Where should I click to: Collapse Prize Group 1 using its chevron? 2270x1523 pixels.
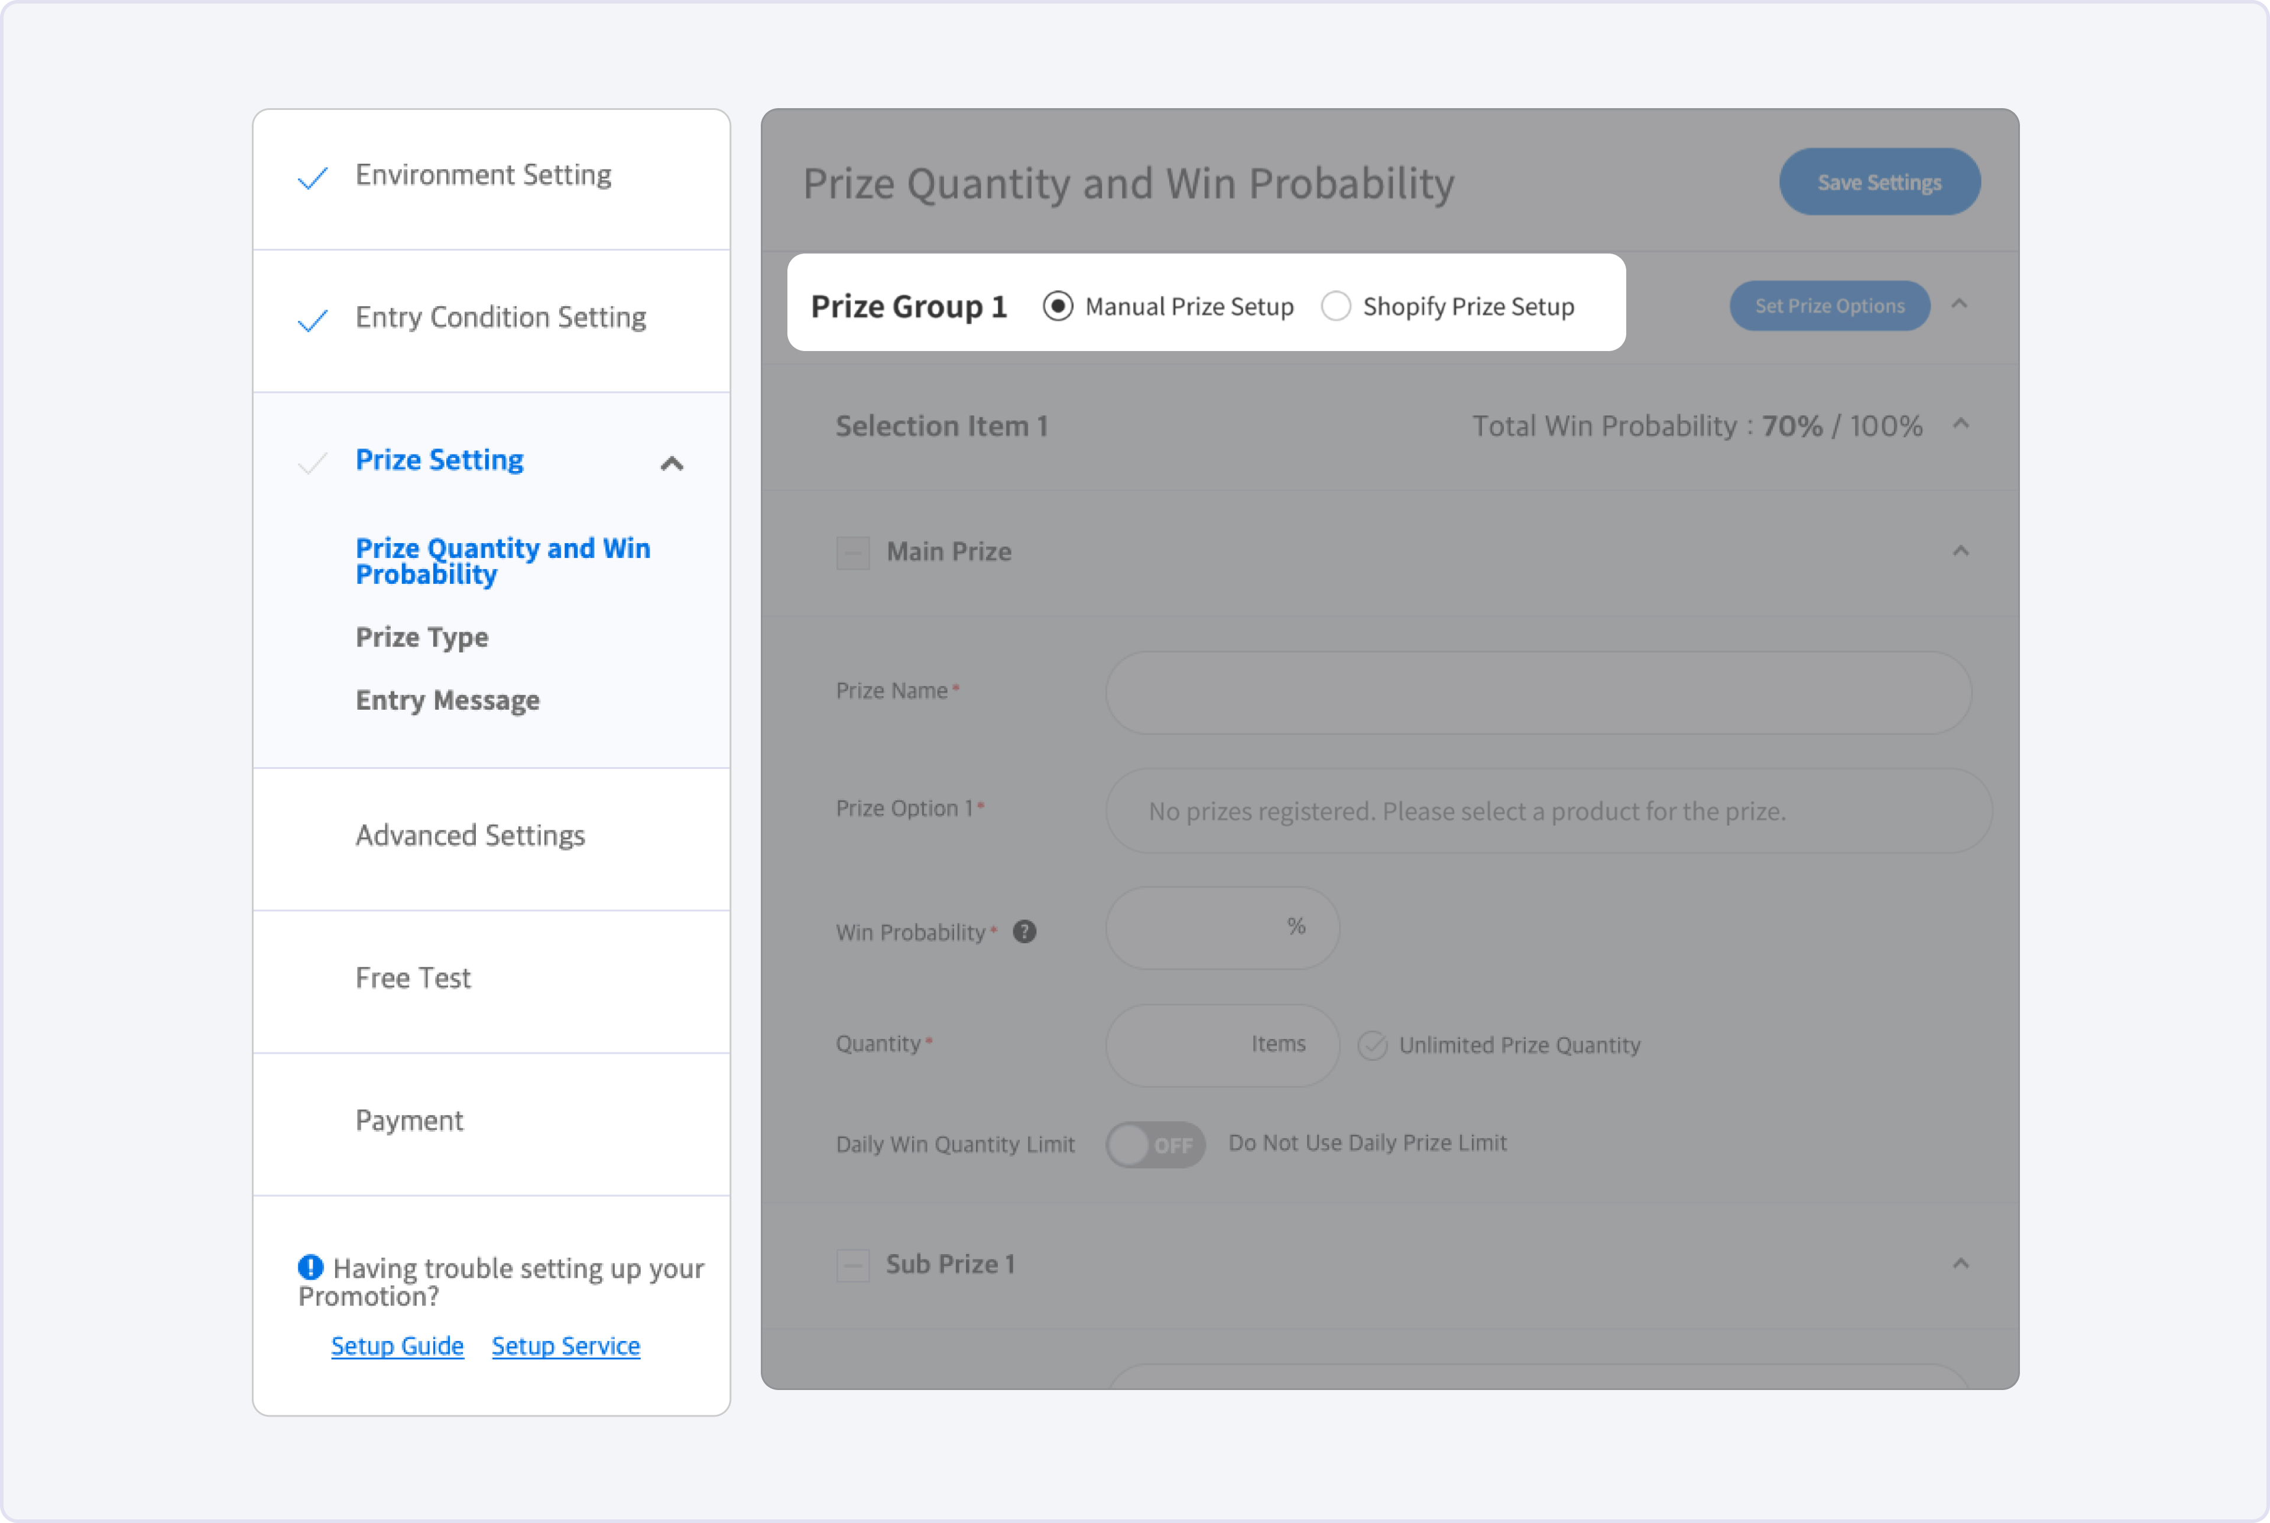click(x=1959, y=305)
